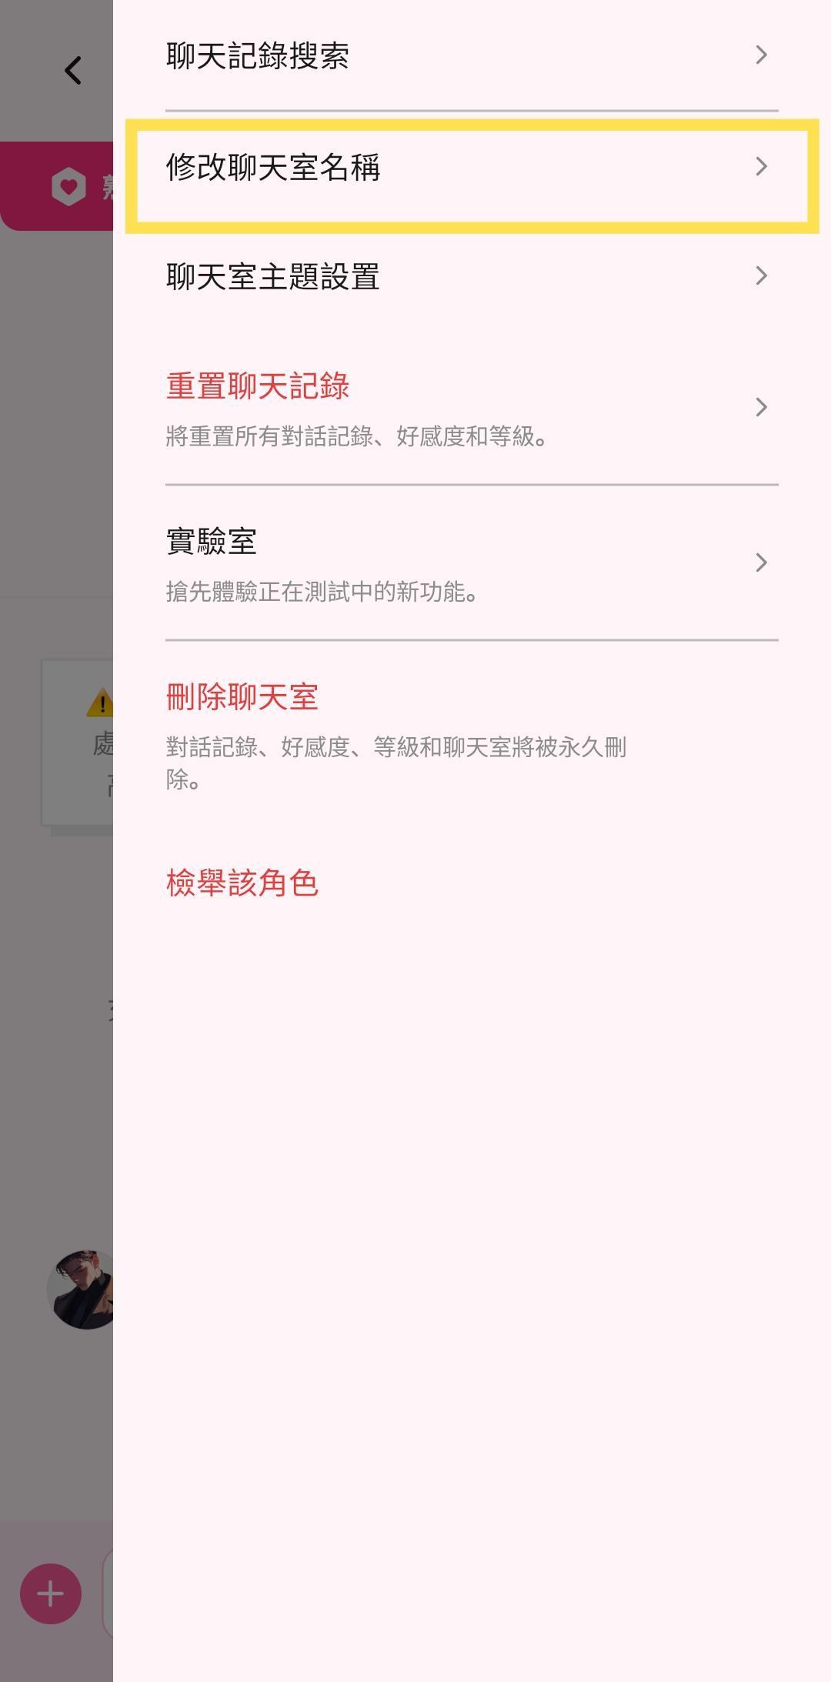
Task: Expand chevron beside 實驗室
Action: [x=761, y=562]
